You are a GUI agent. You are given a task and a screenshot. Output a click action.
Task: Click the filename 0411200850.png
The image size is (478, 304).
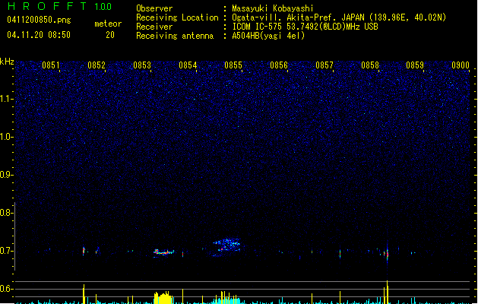tap(39, 20)
